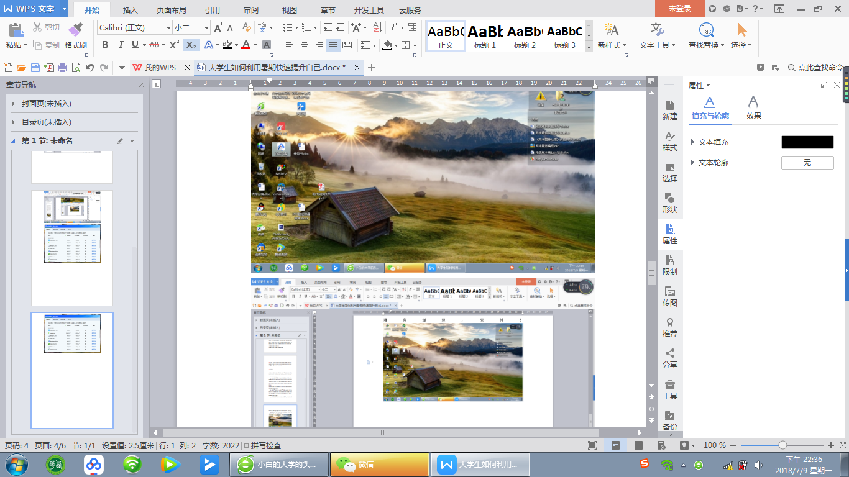Open the 页面布局 ribbon tab
849x477 pixels.
click(171, 10)
